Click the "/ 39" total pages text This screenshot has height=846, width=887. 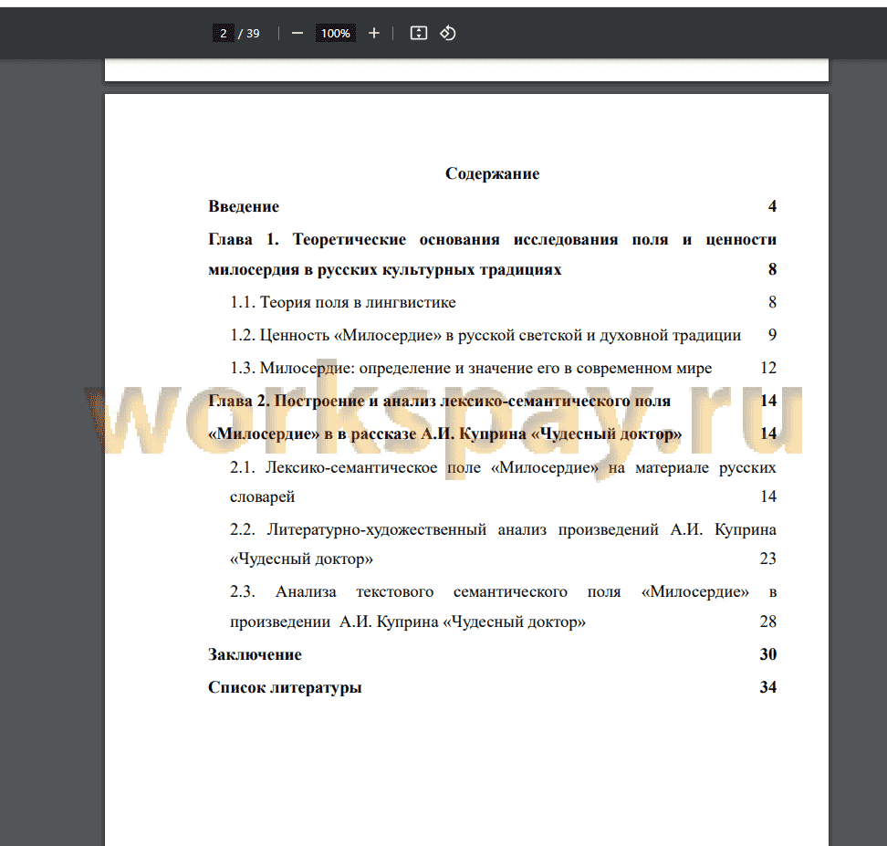[x=249, y=34]
